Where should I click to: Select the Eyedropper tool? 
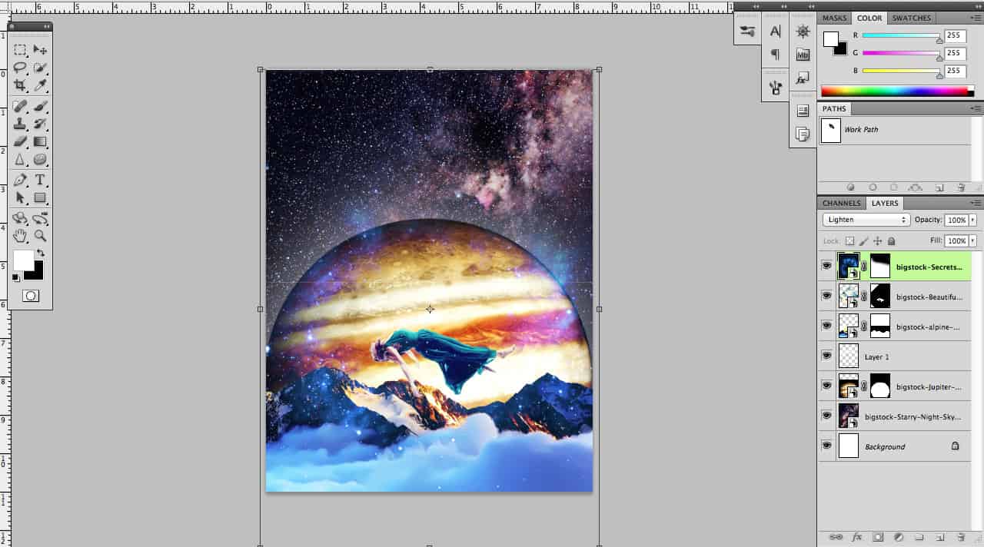[40, 85]
